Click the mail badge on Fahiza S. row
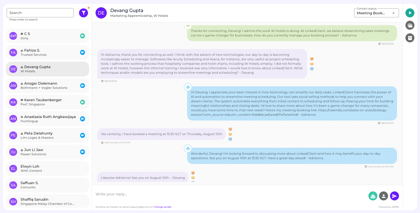 (82, 52)
